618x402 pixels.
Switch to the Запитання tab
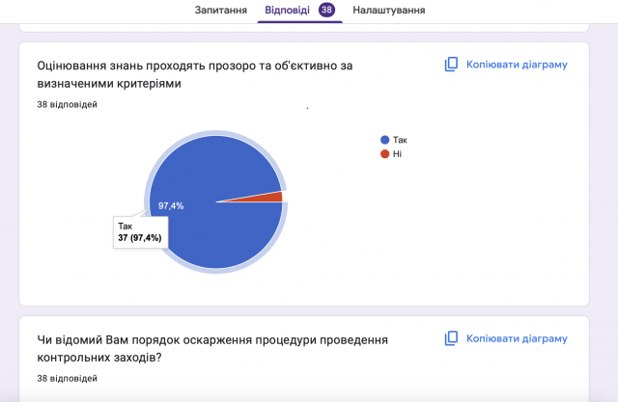pos(221,11)
